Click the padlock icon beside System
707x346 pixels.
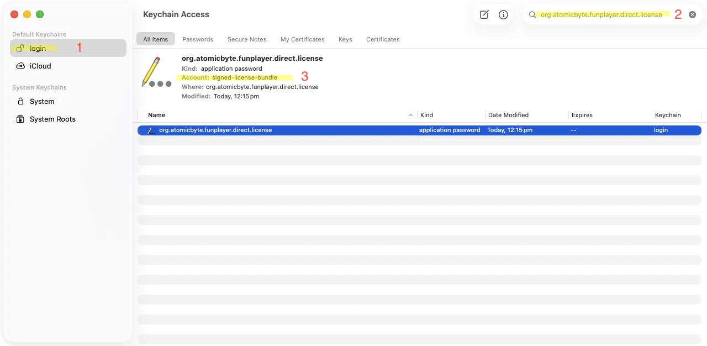coord(20,101)
